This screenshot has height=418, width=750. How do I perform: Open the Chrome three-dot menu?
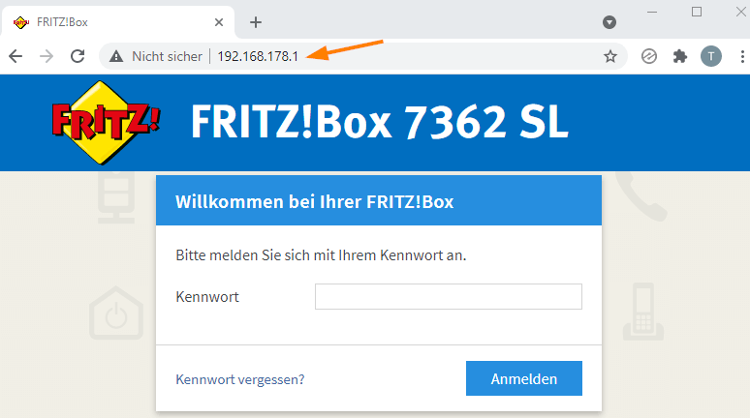(742, 56)
